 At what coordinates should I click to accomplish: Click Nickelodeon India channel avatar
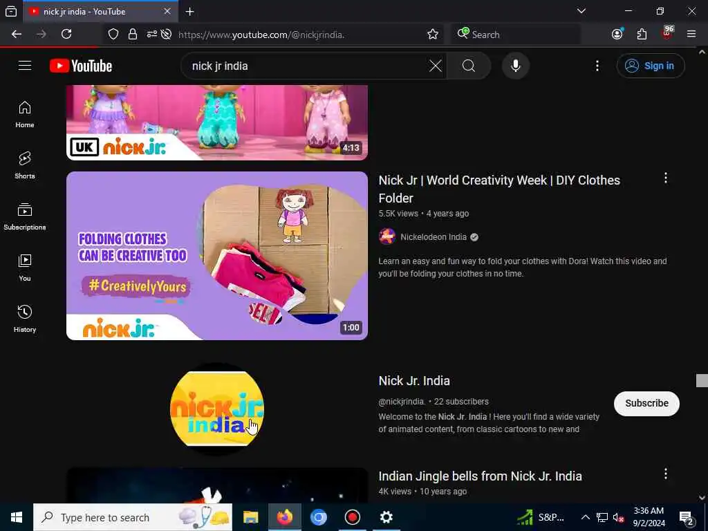[387, 236]
